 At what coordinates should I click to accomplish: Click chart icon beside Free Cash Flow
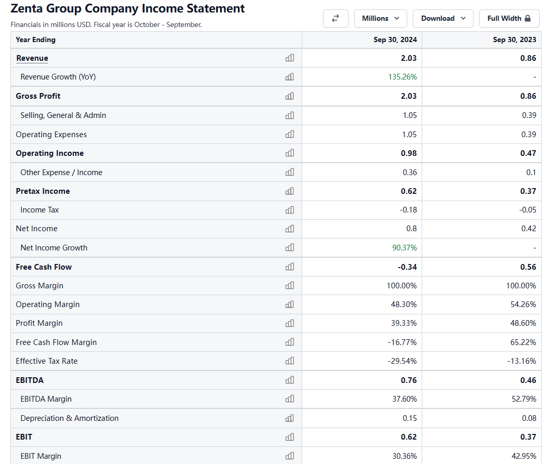pyautogui.click(x=290, y=267)
